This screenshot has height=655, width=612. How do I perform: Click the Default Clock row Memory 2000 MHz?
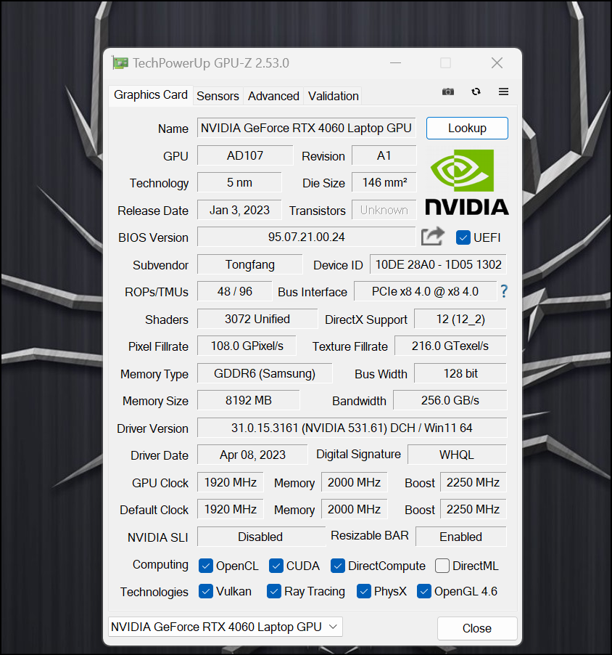tap(354, 509)
